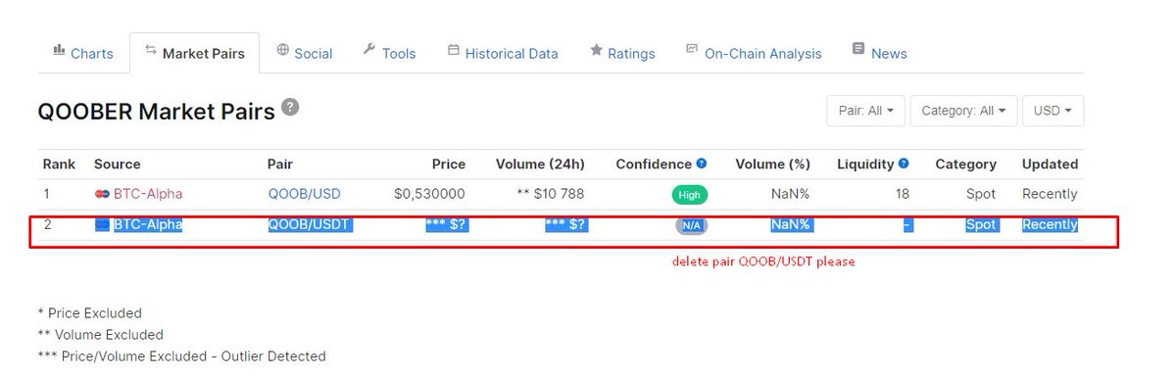Open the USD currency dropdown
Screen dimensions: 1176x378
[1053, 111]
